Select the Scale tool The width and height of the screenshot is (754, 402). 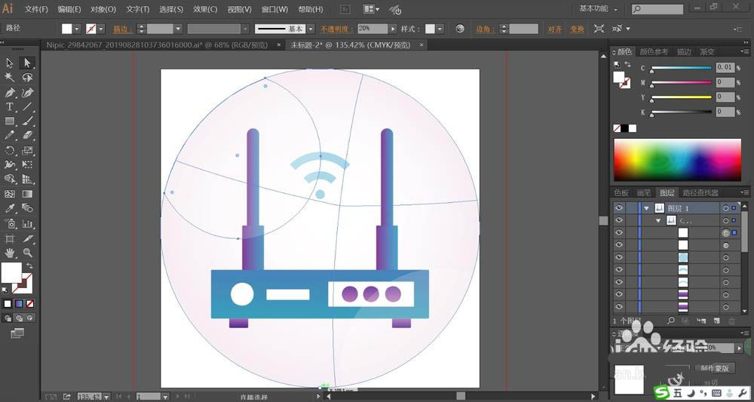click(x=27, y=151)
